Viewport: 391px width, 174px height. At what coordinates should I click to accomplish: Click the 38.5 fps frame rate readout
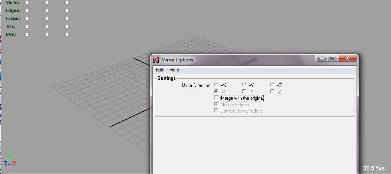pos(374,168)
